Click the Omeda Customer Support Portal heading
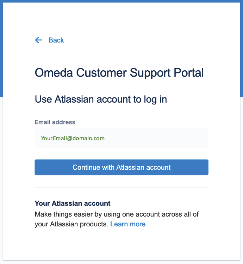243x264 pixels. [x=119, y=73]
